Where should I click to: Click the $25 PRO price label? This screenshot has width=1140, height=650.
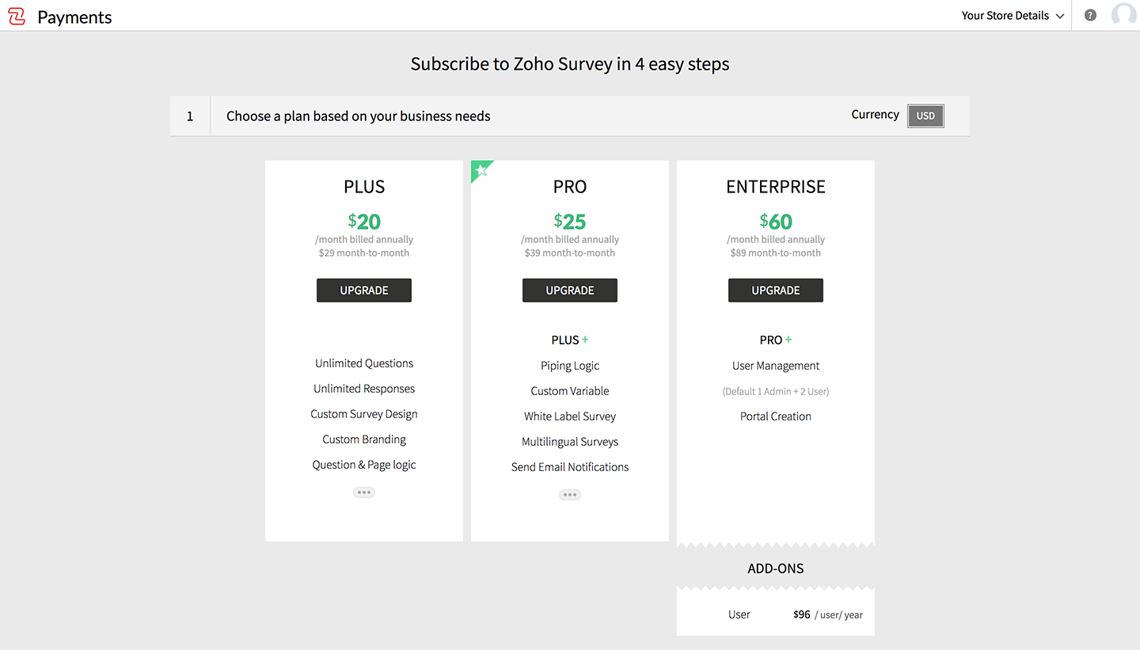(x=570, y=221)
